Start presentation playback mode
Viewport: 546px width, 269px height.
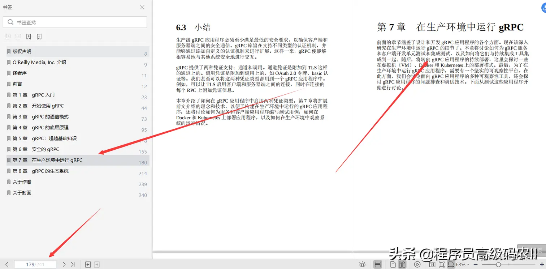[417, 264]
